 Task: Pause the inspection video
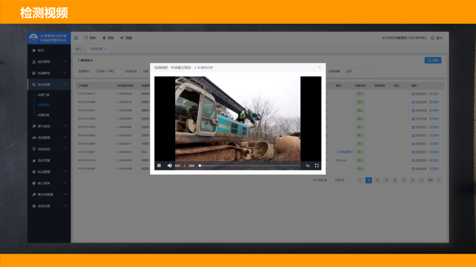(x=159, y=165)
